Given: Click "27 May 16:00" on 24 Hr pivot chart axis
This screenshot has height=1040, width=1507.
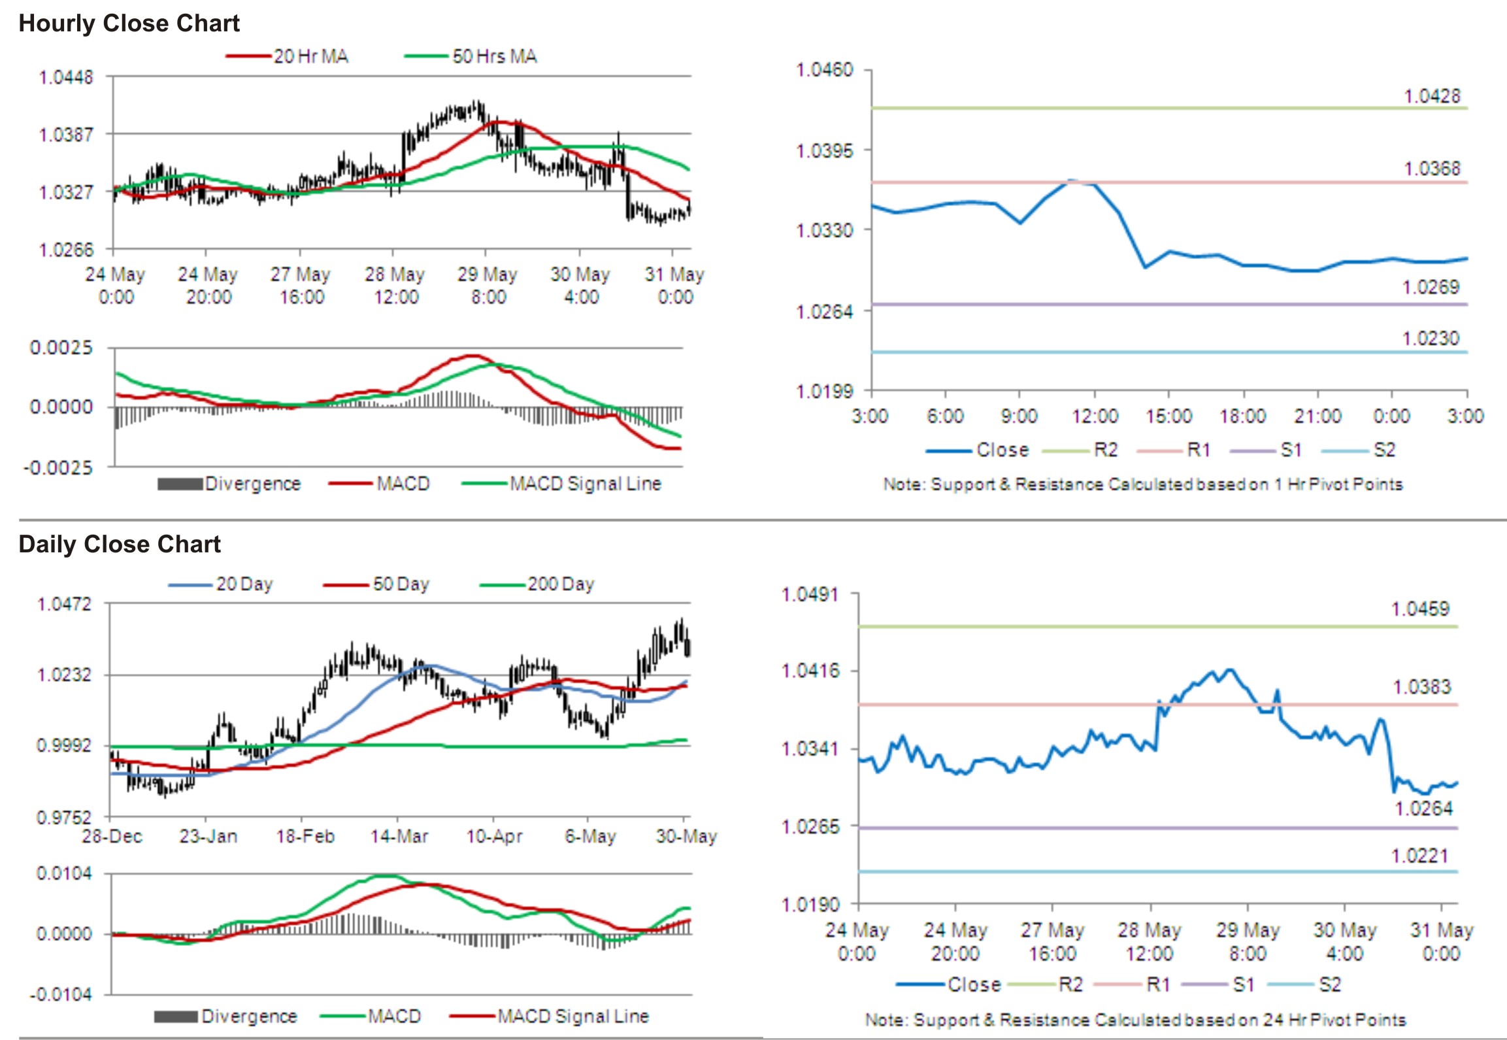Looking at the screenshot, I should pos(1052,942).
